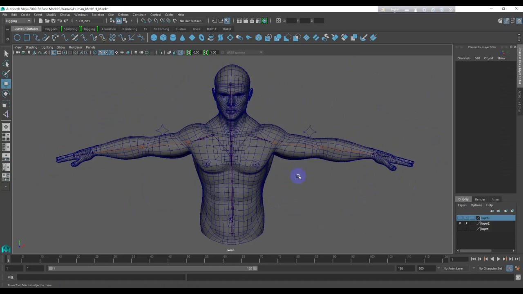Open the viewport Shading menu
Image resolution: width=523 pixels, height=294 pixels.
(x=31, y=47)
